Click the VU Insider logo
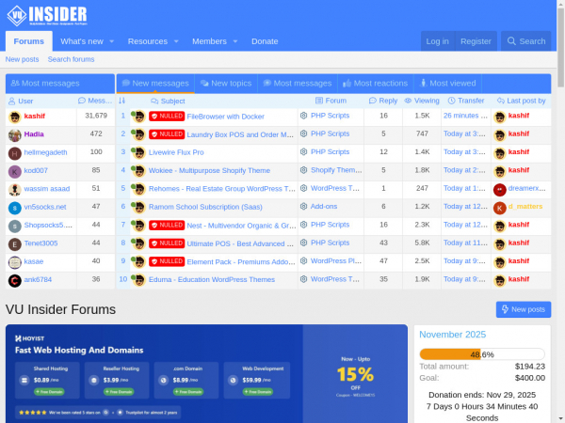The width and height of the screenshot is (565, 423). tap(47, 16)
